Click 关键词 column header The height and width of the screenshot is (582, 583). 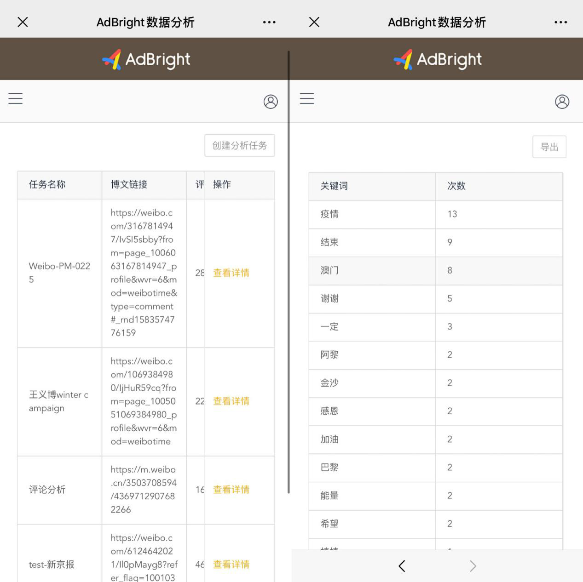[334, 186]
